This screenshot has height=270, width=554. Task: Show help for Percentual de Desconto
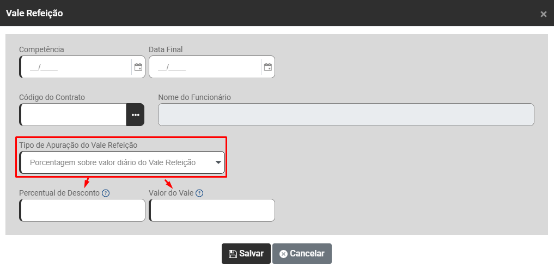click(106, 193)
